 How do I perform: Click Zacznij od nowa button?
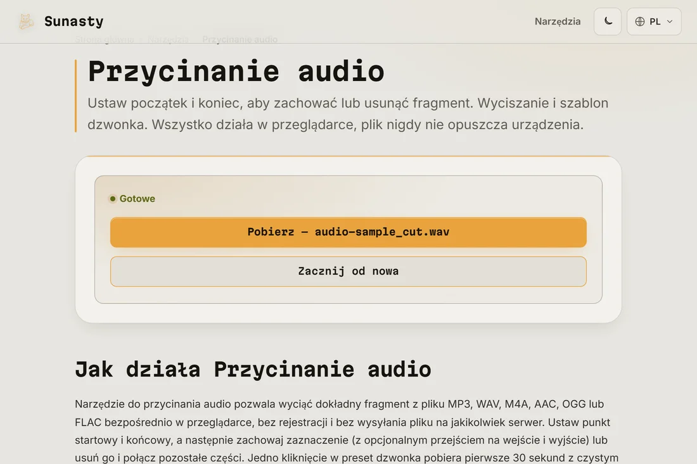(348, 272)
